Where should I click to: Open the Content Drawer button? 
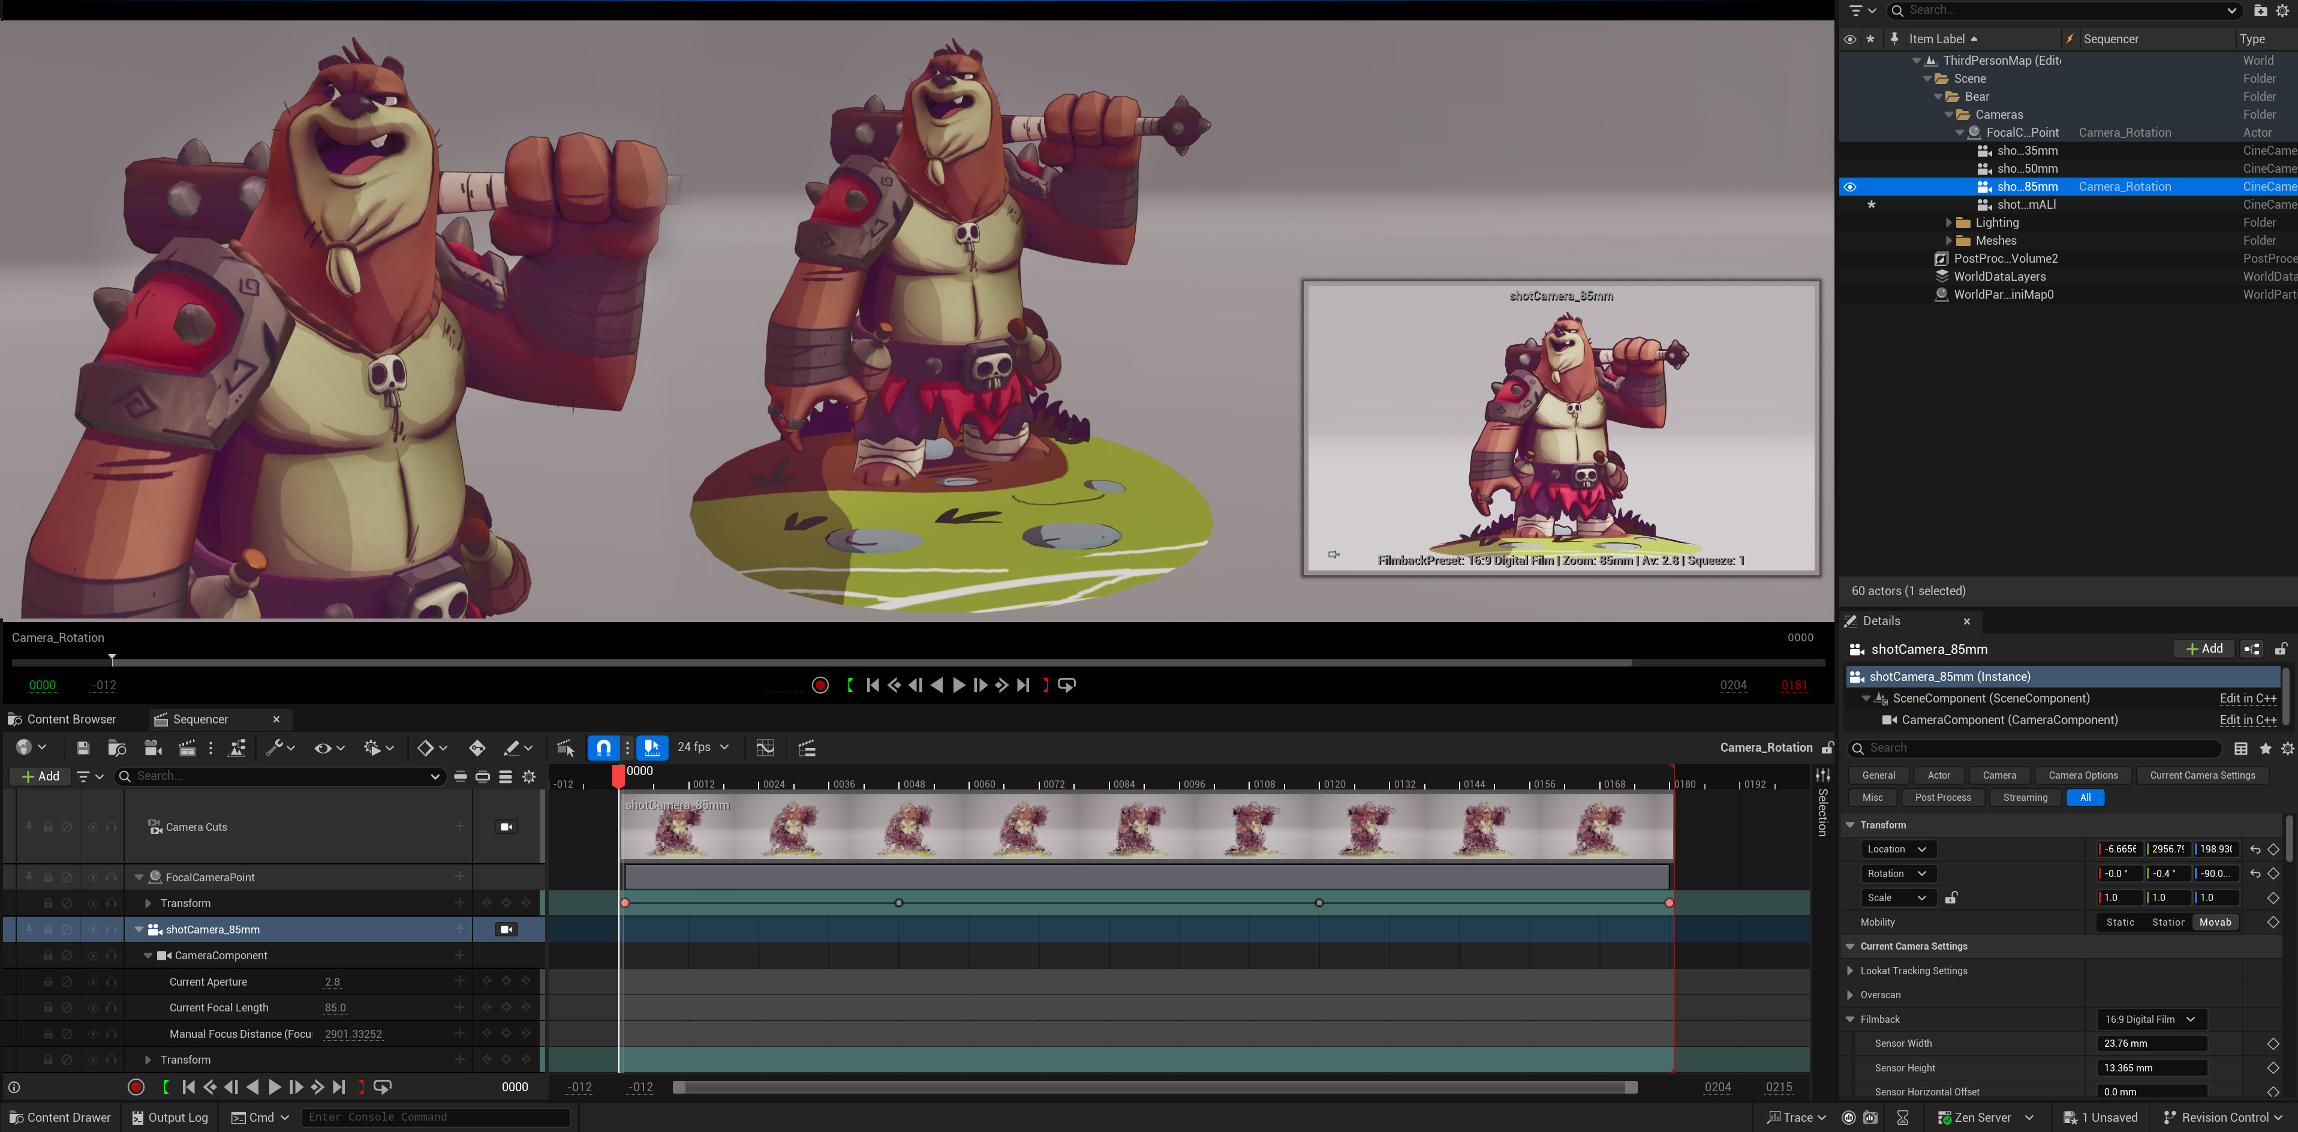coord(60,1118)
